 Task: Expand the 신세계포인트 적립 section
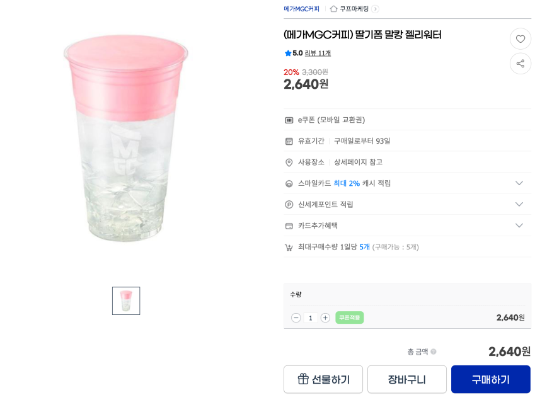click(519, 204)
